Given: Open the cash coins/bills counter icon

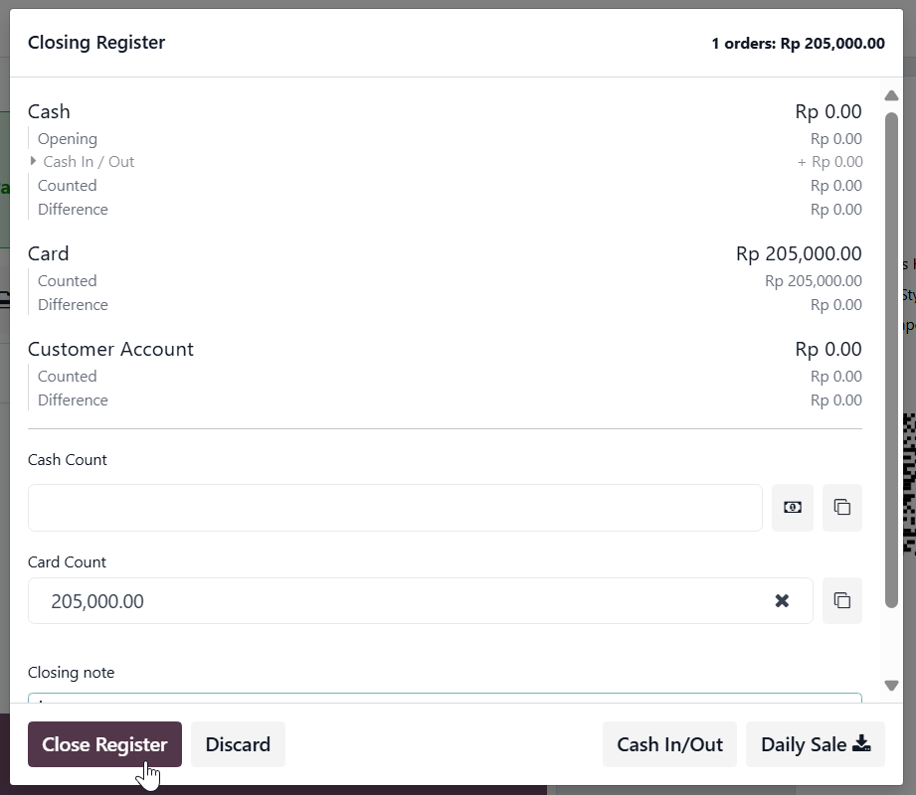Looking at the screenshot, I should (x=792, y=507).
